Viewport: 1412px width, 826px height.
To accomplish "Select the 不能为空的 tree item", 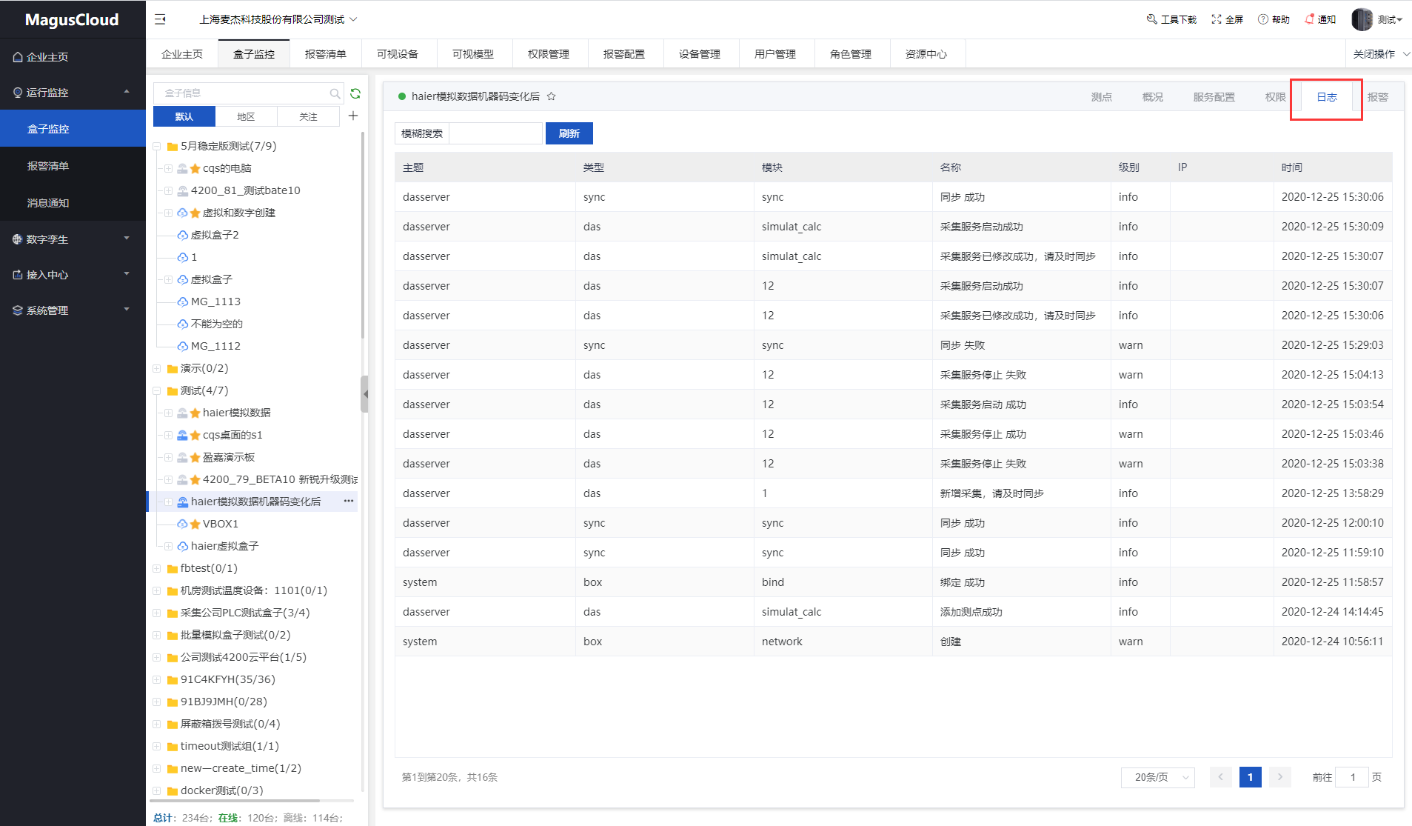I will point(216,324).
